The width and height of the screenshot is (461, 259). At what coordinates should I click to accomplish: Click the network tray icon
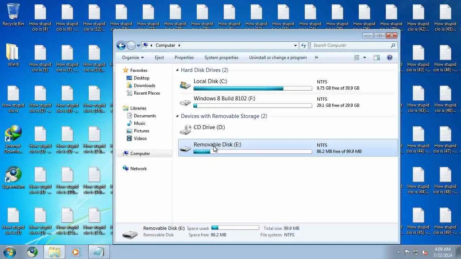coord(416,252)
